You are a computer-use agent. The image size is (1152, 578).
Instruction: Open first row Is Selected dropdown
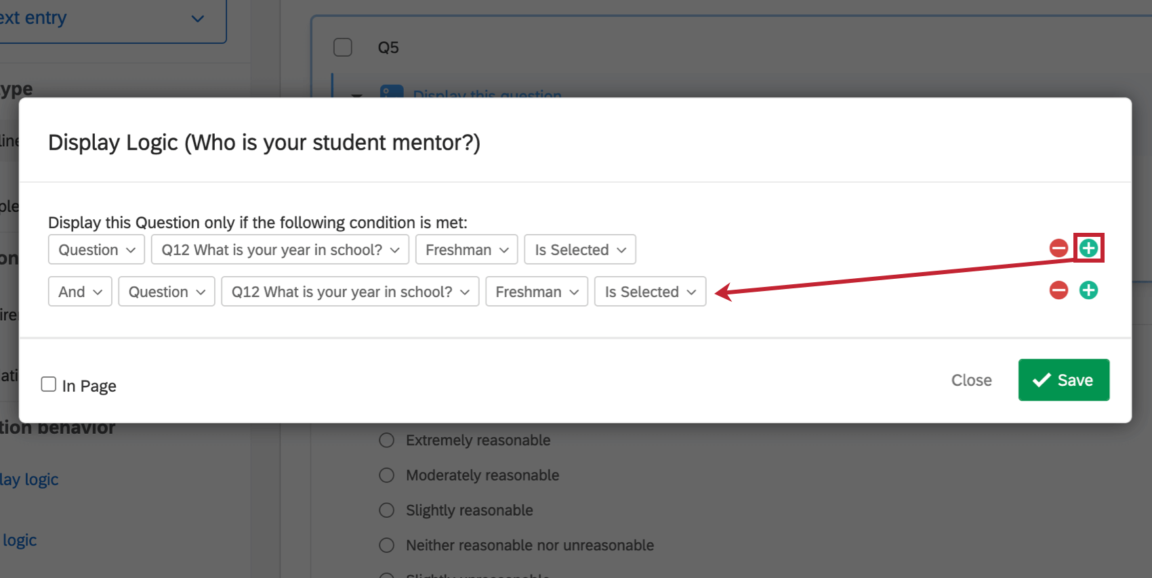click(579, 250)
